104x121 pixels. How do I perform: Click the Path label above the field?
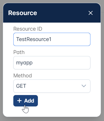[x=19, y=52]
